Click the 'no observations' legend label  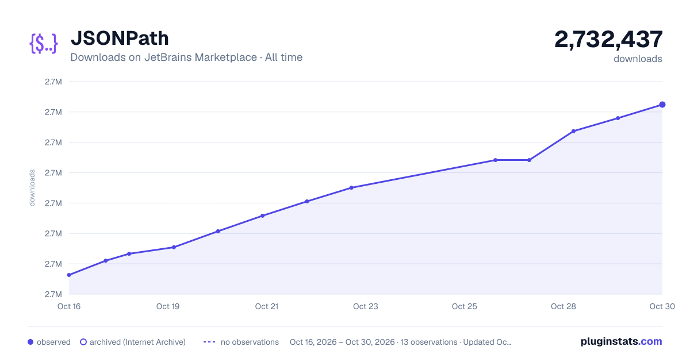click(x=250, y=342)
